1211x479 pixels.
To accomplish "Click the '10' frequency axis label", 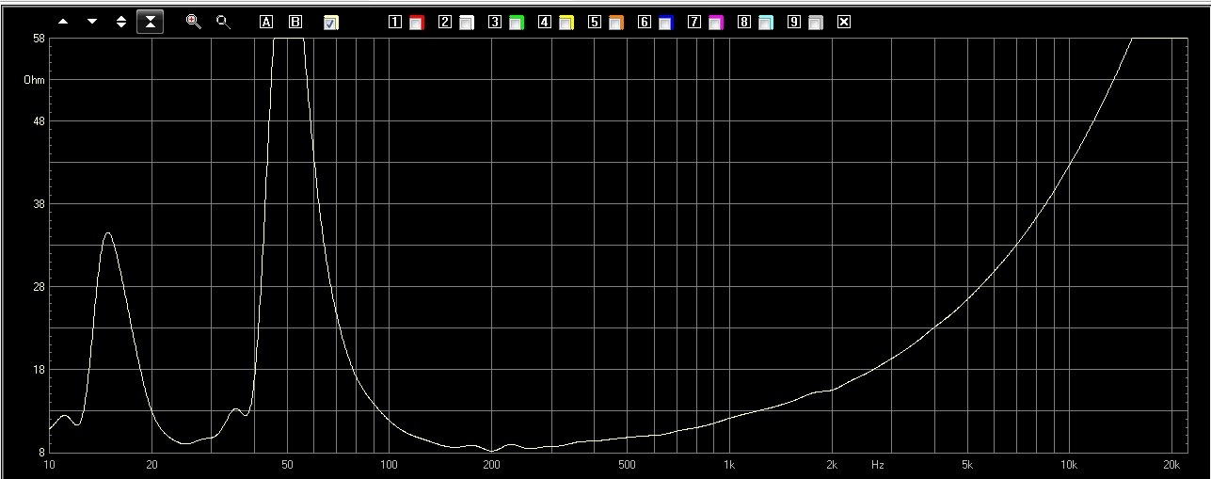I will [x=50, y=465].
